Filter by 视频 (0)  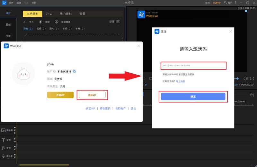click(x=41, y=29)
